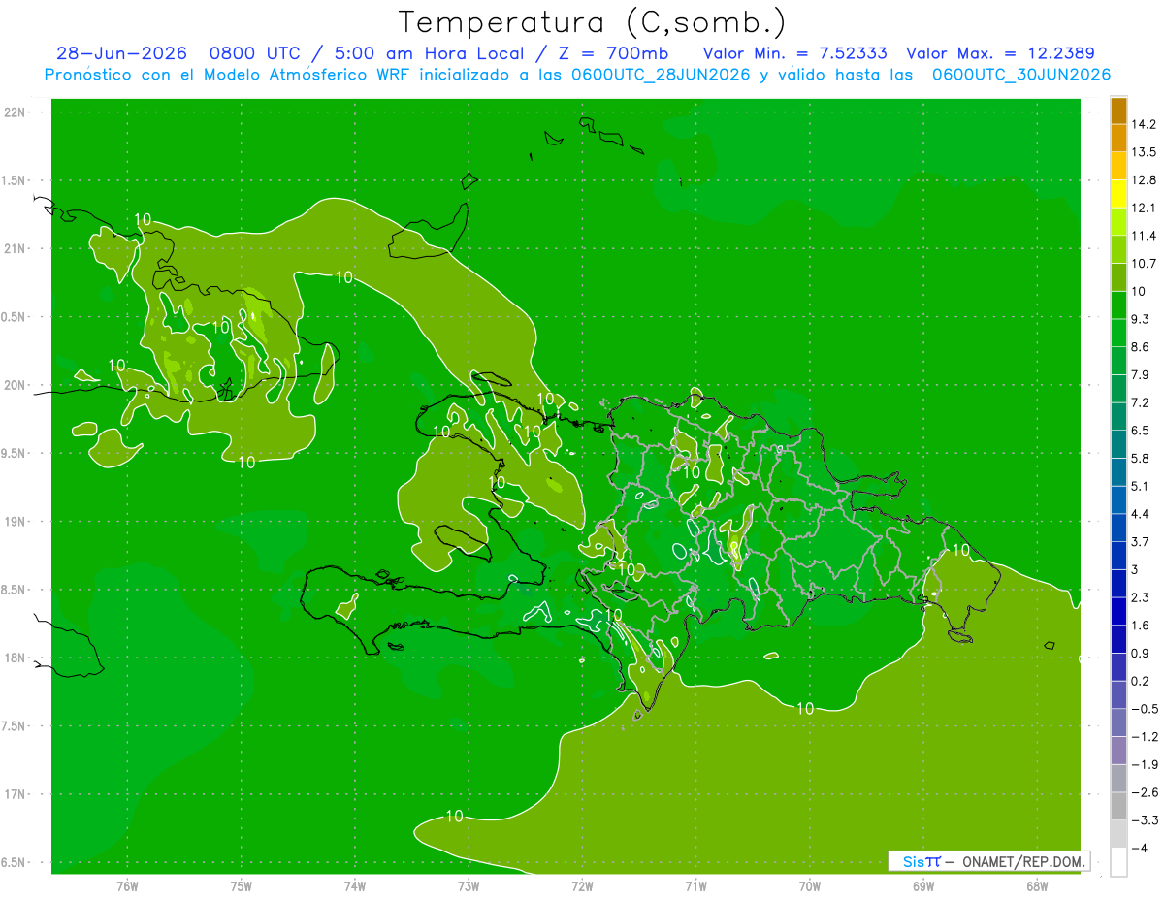Click the "-1.9" color scale label
The image size is (1164, 899).
point(1144,765)
